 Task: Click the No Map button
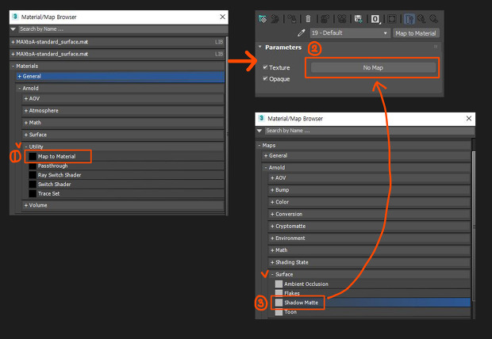373,68
